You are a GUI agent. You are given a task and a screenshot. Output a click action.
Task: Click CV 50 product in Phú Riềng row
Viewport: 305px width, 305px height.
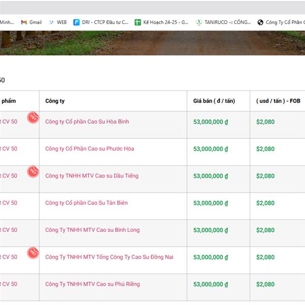(9, 284)
